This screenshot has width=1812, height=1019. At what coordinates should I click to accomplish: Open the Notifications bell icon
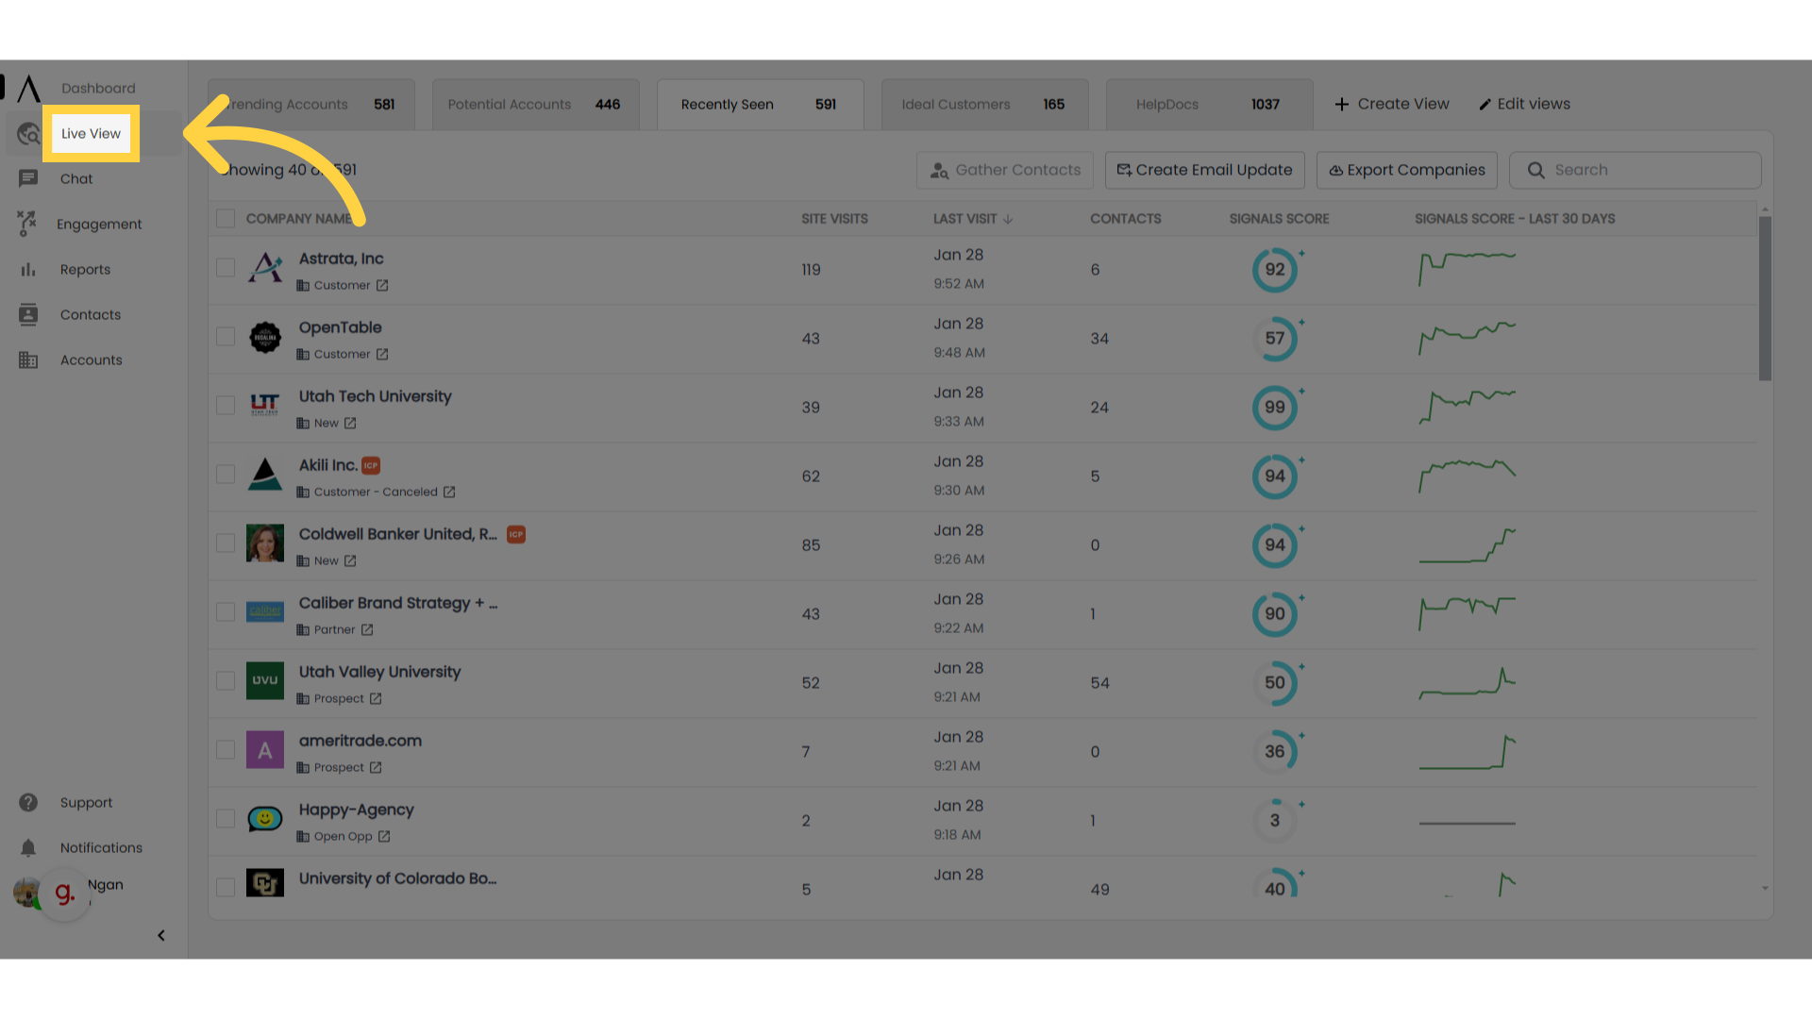pos(28,847)
